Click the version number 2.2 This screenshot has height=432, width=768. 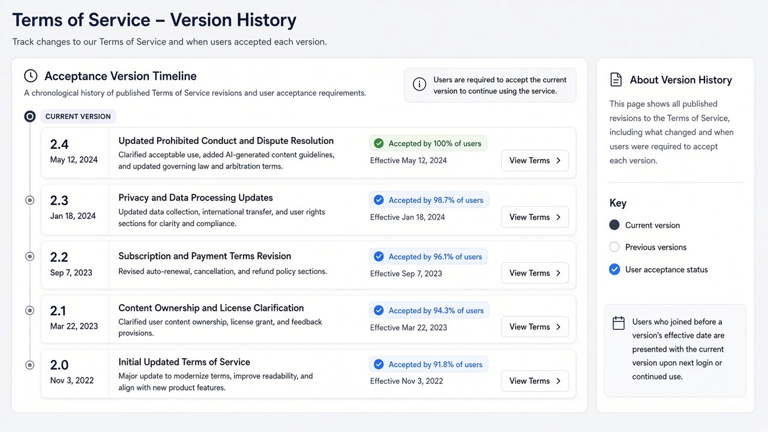[59, 257]
